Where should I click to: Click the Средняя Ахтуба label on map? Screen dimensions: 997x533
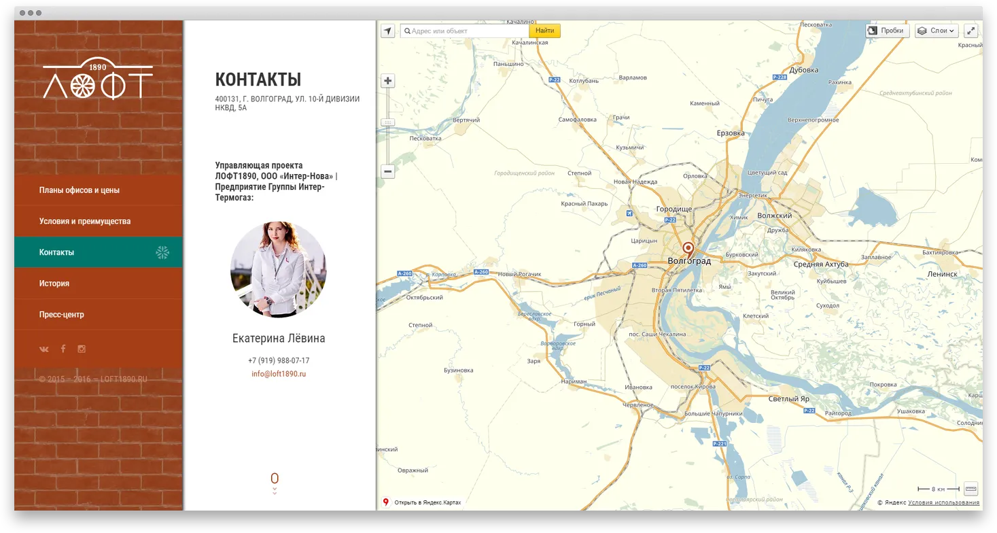pyautogui.click(x=822, y=264)
